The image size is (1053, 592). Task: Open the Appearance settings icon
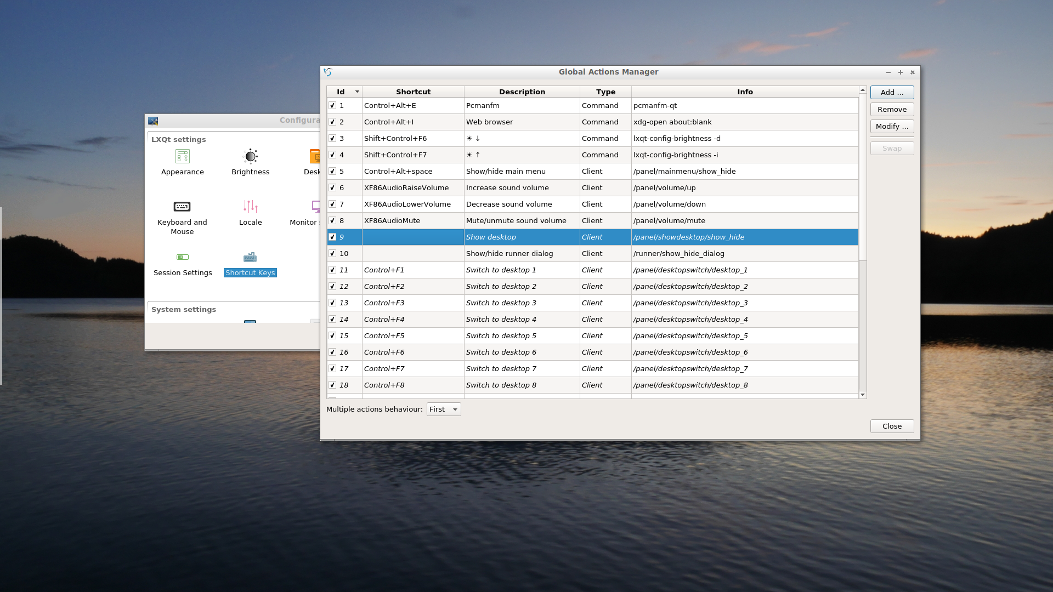182,162
